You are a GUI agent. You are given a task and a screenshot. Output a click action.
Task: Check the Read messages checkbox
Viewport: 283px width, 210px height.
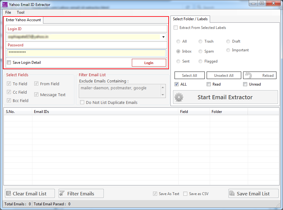click(209, 84)
